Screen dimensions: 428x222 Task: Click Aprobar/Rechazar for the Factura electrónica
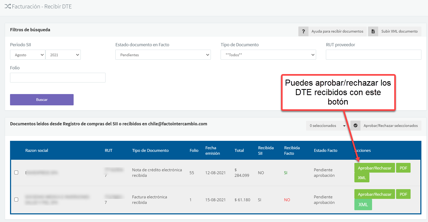(x=374, y=194)
